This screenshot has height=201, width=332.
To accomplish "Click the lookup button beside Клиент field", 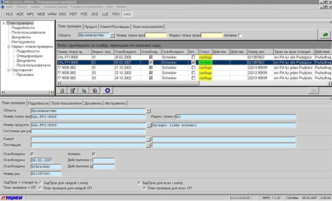I will coord(148,139).
